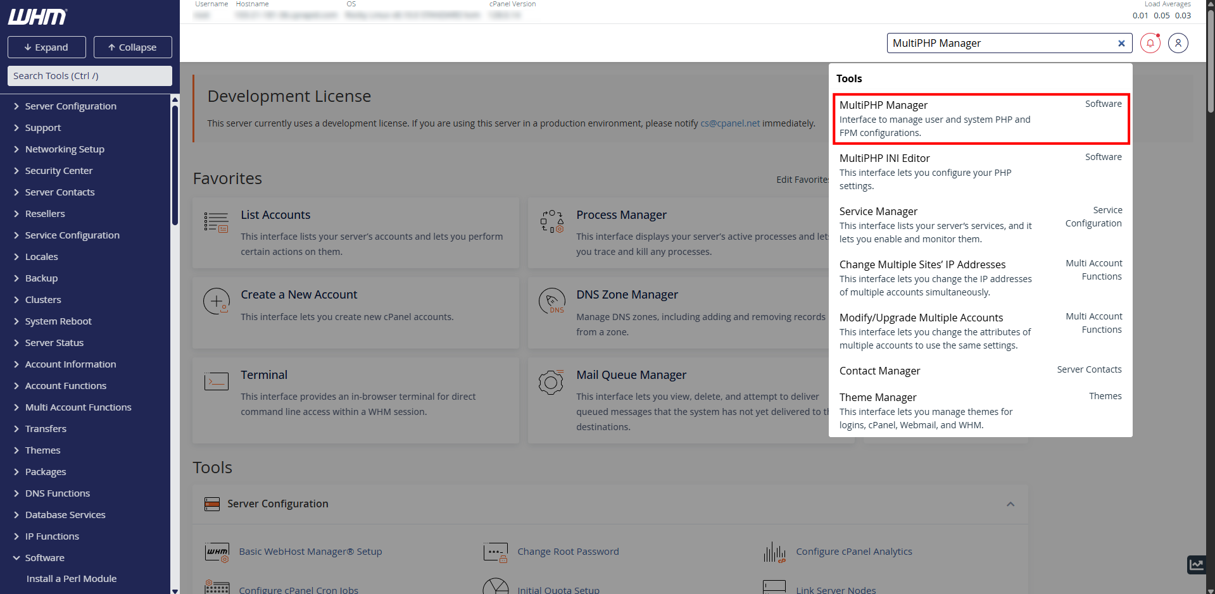Click the Mail Queue Manager gear icon

tap(551, 382)
